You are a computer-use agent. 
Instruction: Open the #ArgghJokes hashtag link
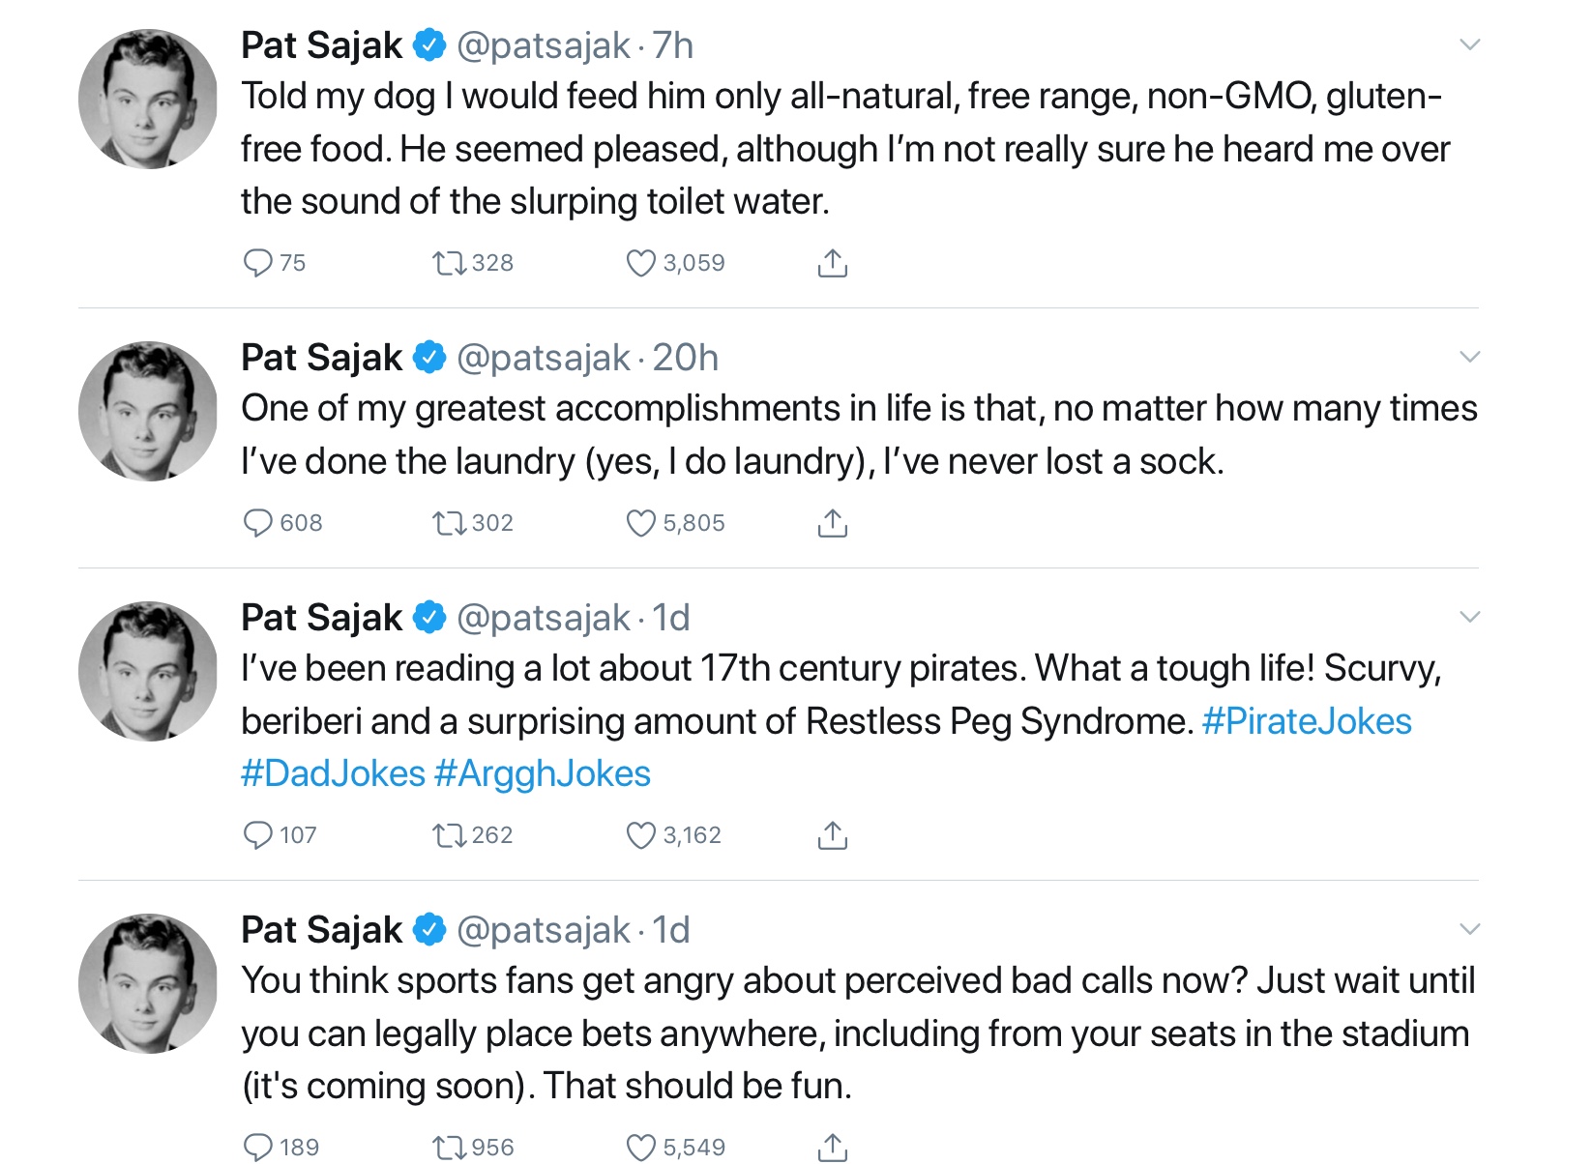(x=542, y=773)
